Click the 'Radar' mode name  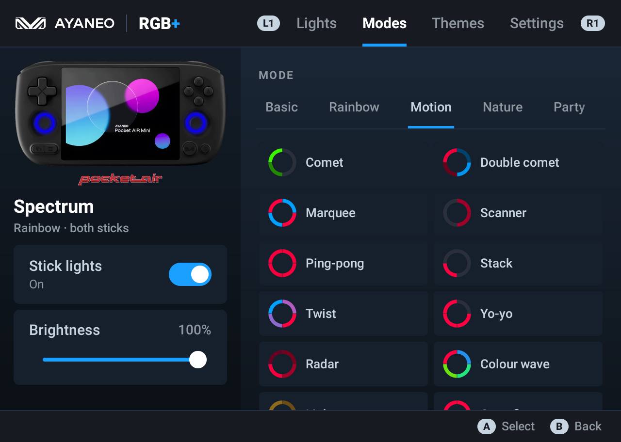(322, 364)
